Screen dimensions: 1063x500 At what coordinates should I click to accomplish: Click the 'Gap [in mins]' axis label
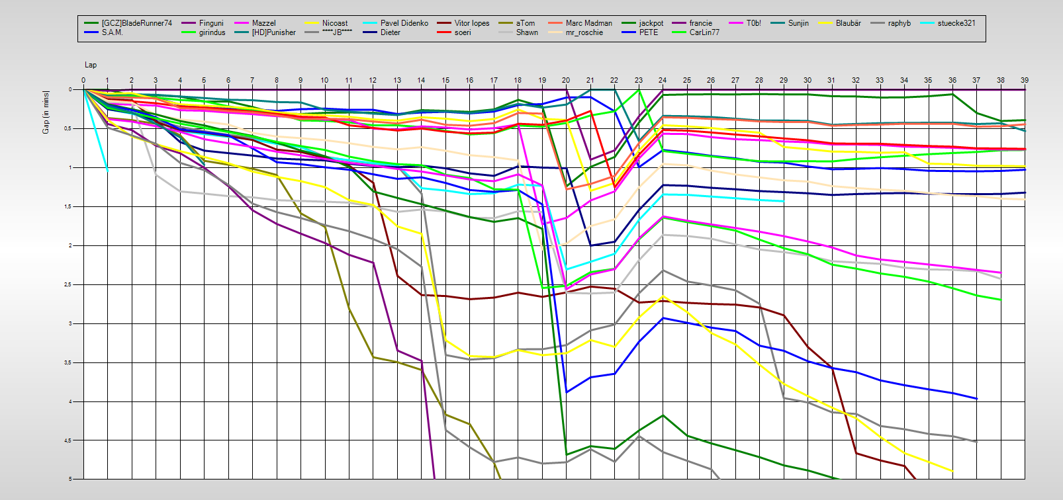click(46, 112)
